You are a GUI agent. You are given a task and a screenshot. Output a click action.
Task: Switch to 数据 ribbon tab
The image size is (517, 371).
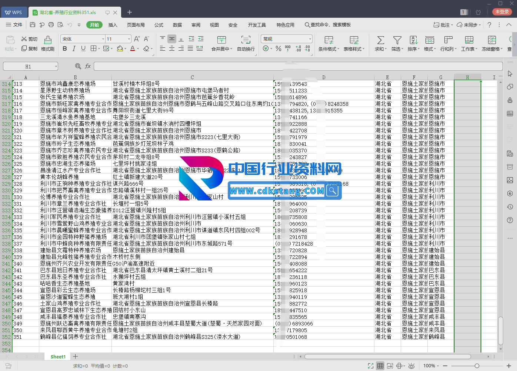click(x=177, y=25)
